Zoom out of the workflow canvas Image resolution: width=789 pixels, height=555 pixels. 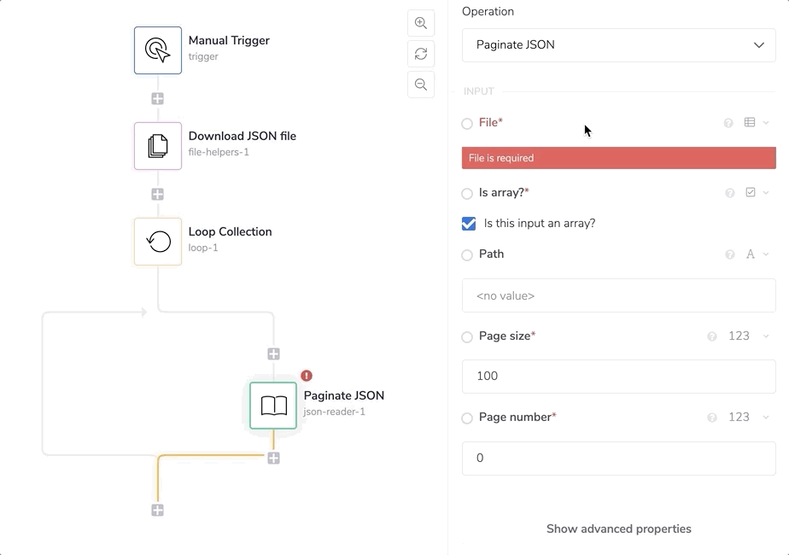pyautogui.click(x=421, y=85)
